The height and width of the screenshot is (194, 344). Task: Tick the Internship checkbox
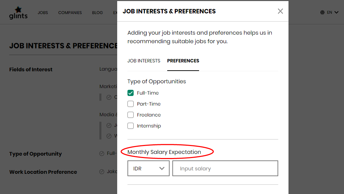point(131,126)
